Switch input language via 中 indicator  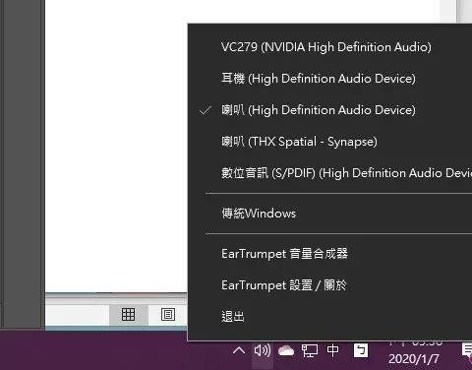click(x=332, y=350)
